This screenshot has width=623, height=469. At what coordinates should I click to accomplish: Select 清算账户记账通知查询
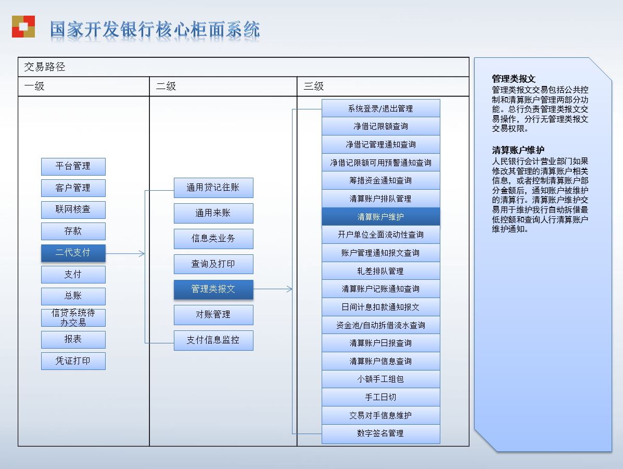click(380, 289)
